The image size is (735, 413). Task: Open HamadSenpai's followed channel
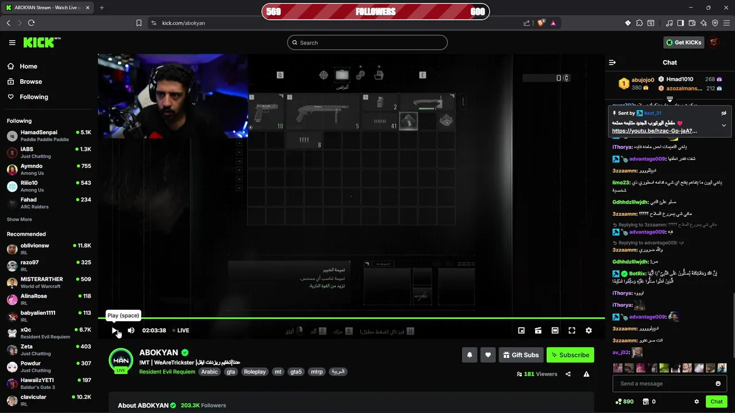49,135
